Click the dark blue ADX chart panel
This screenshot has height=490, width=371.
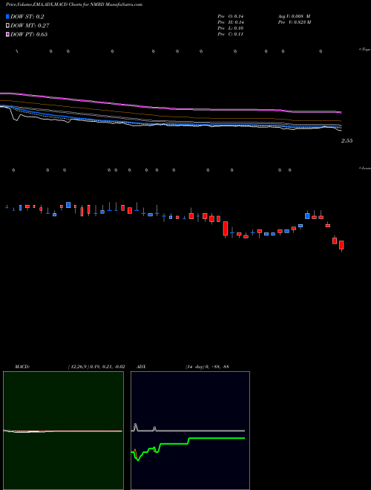pyautogui.click(x=190, y=431)
